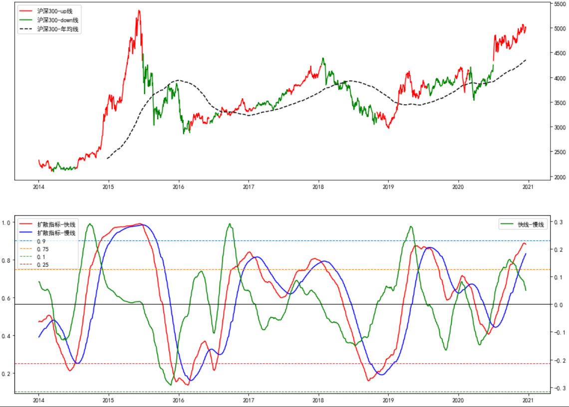569x407 pixels.
Task: Click the red 沪深300-up线 legend line sample
Action: pos(26,10)
